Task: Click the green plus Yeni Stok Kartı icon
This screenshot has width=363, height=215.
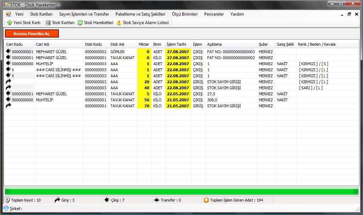Action: (x=10, y=23)
